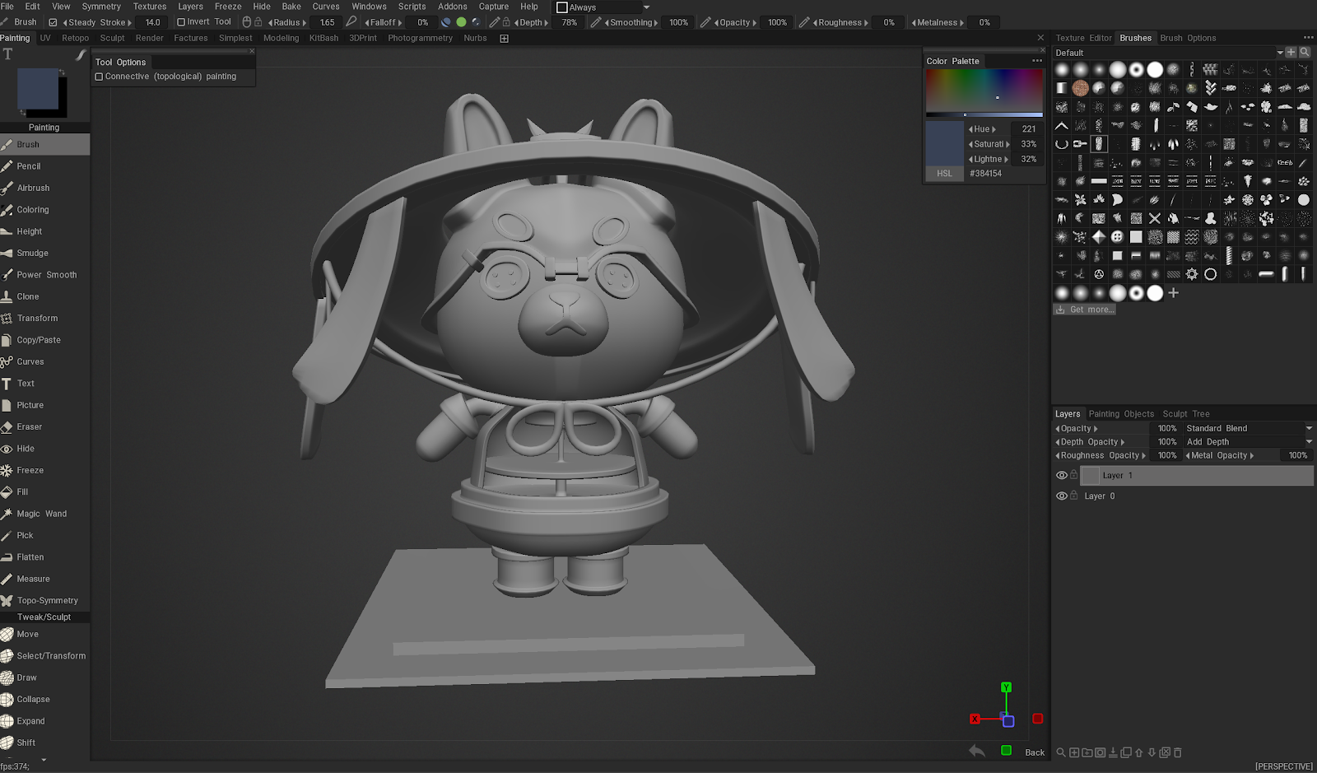Close the Tool Options panel

pos(252,51)
